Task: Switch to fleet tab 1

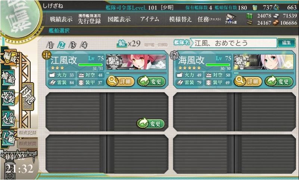Action: coord(50,45)
